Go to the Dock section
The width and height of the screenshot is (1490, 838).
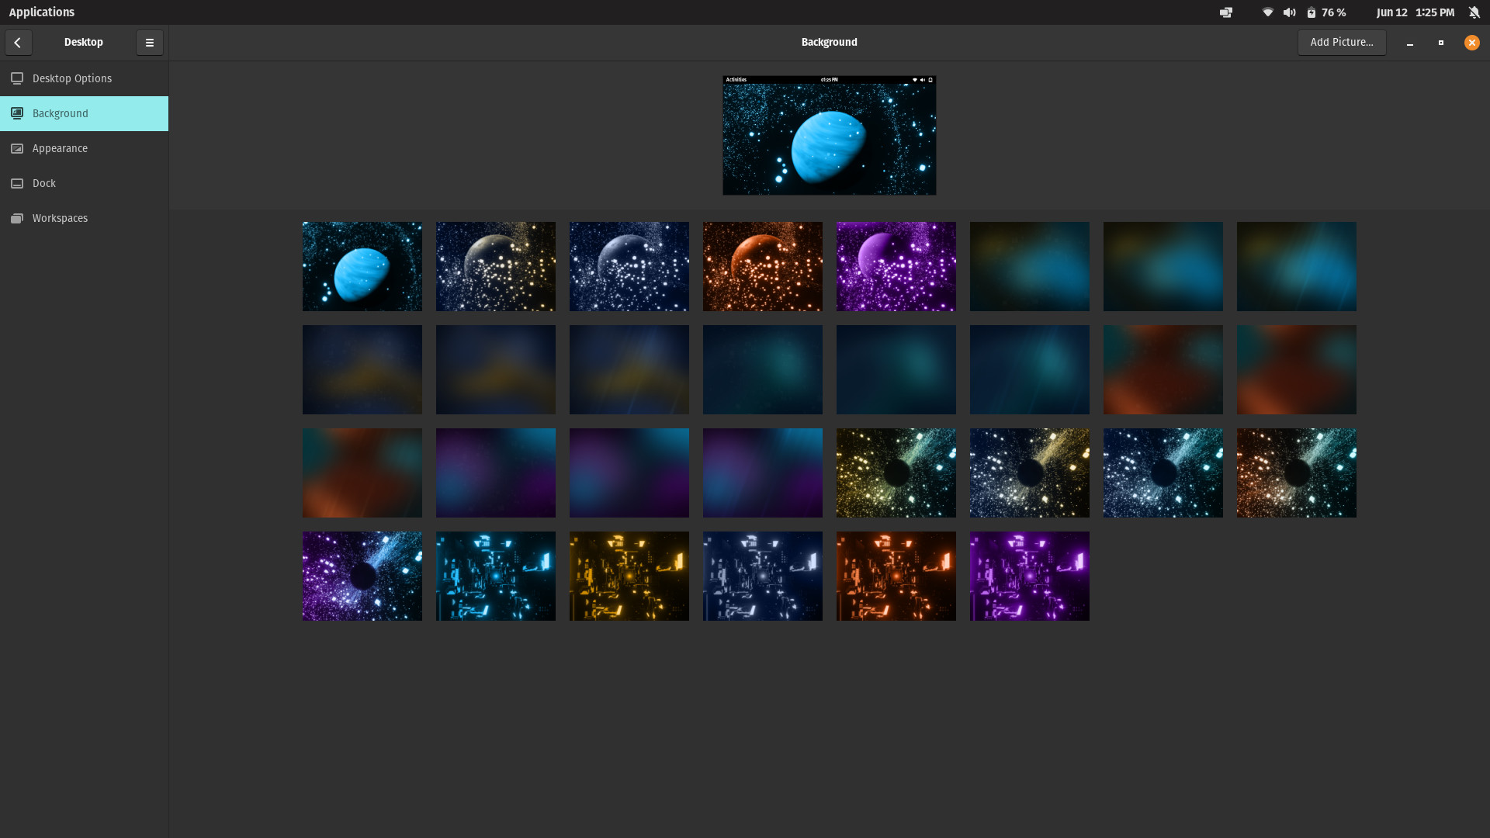(x=84, y=183)
